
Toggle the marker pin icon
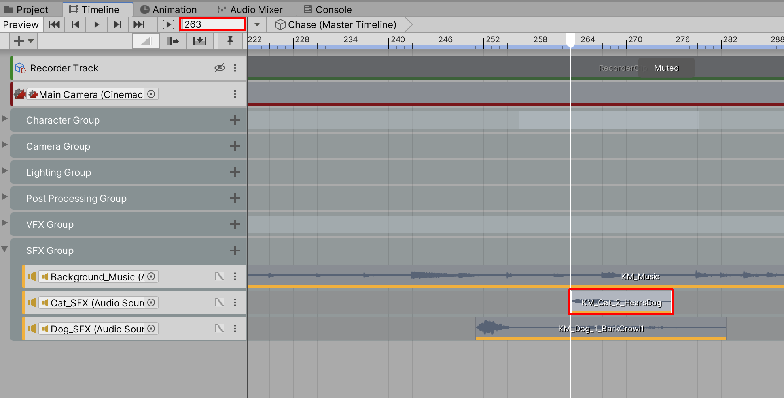click(x=230, y=41)
